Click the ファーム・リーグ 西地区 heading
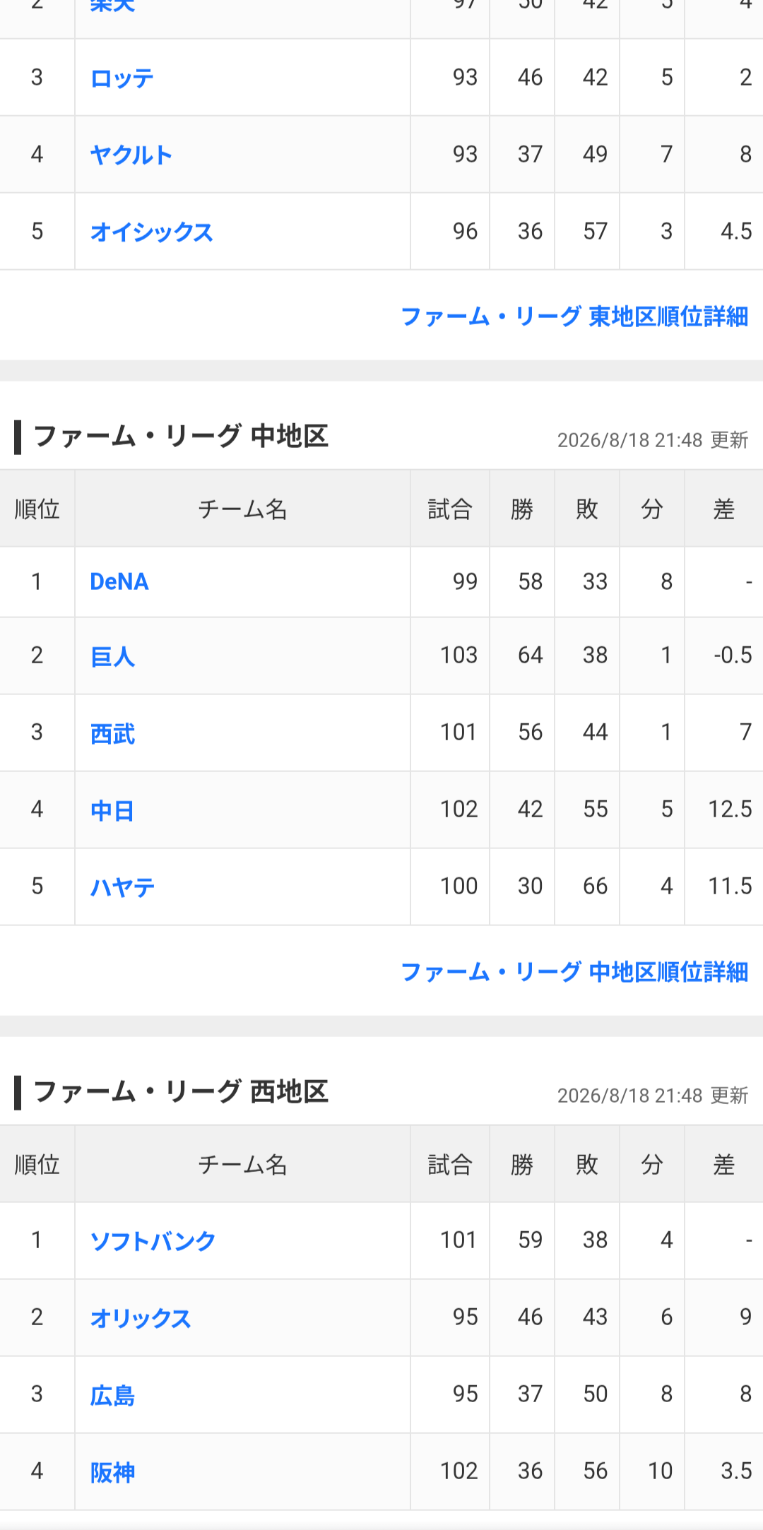The height and width of the screenshot is (1530, 763). (x=181, y=1092)
